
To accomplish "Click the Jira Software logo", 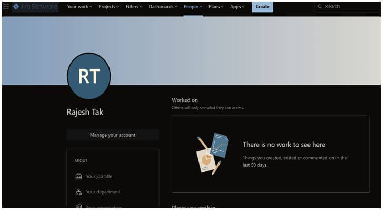I will point(35,7).
